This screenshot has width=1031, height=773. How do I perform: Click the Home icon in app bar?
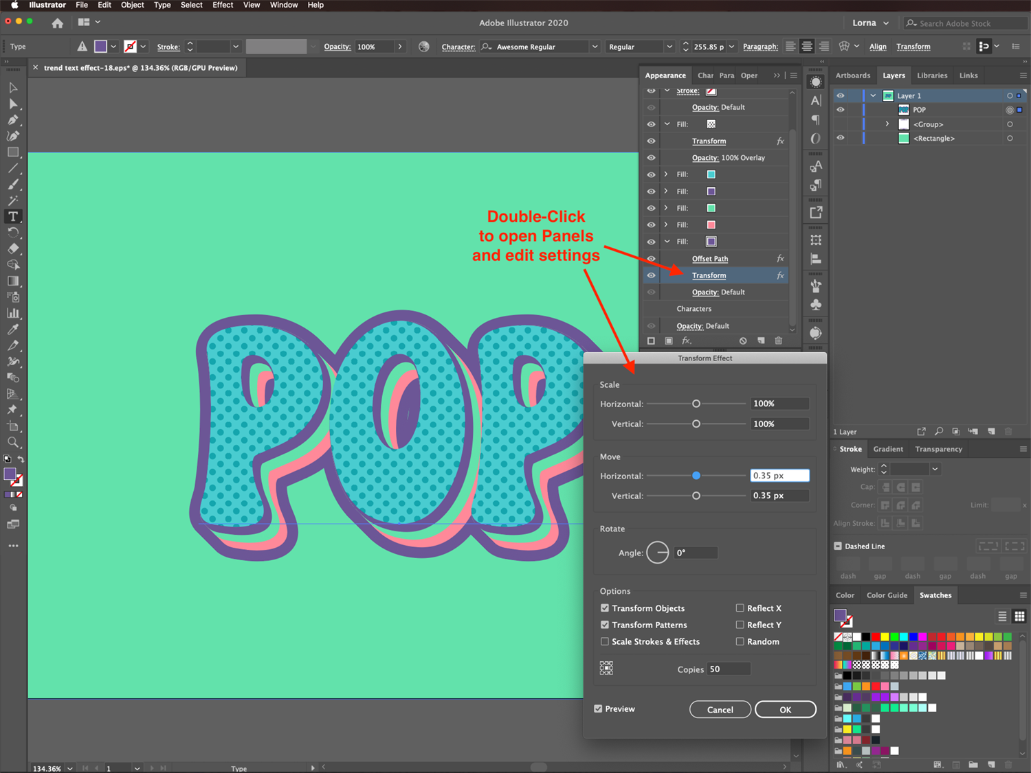pos(57,23)
